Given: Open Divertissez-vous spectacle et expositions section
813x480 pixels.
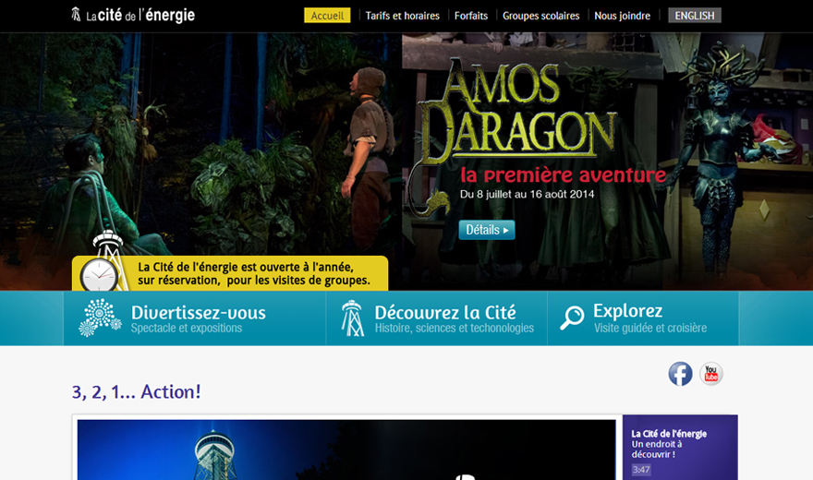Looking at the screenshot, I should [195, 318].
